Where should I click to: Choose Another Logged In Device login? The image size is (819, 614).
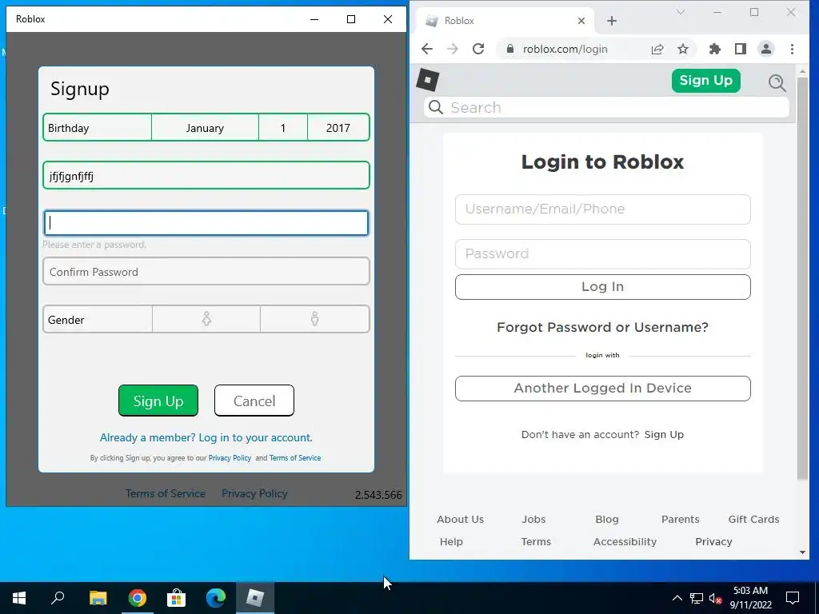point(603,389)
